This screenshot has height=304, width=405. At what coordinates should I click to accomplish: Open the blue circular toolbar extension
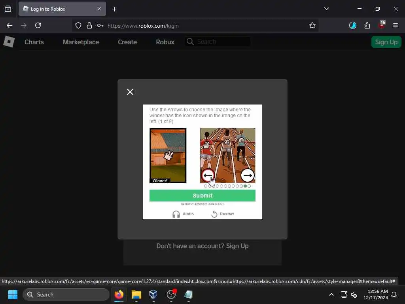tap(352, 25)
